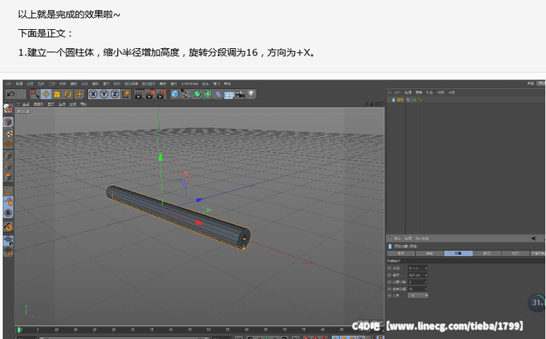Toggle Enable Snap magnet icon
Viewport: 546px width, 339px height.
coord(8,227)
